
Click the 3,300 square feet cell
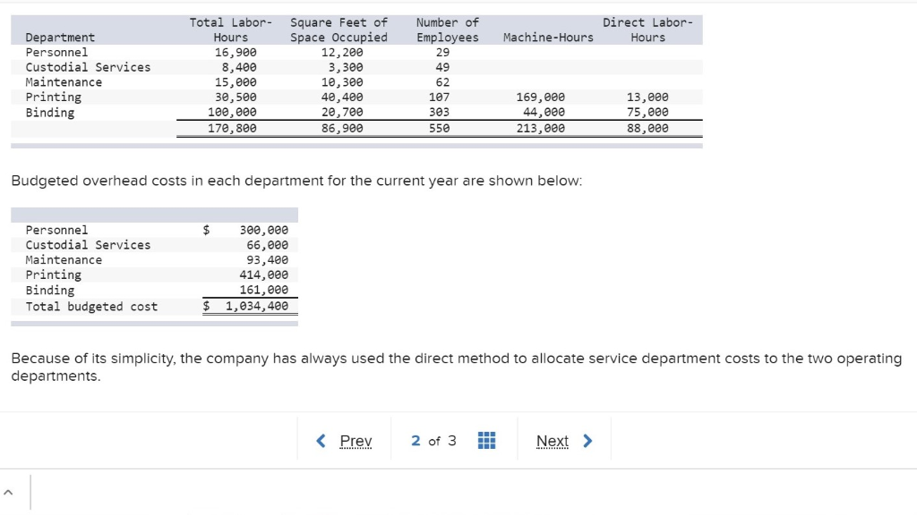click(x=346, y=68)
